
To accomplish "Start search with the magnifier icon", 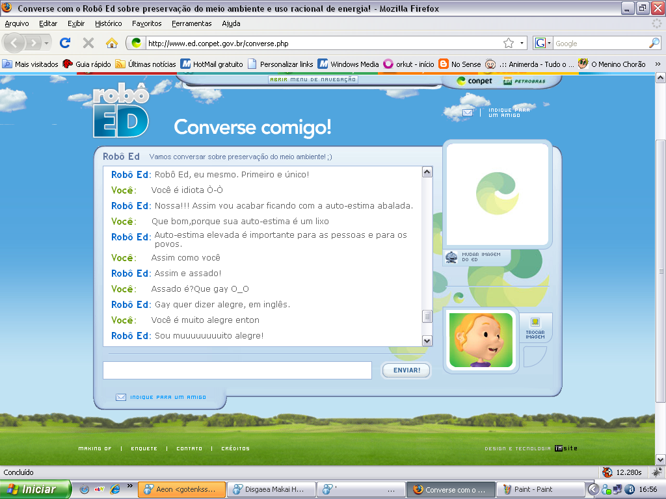I will click(654, 43).
